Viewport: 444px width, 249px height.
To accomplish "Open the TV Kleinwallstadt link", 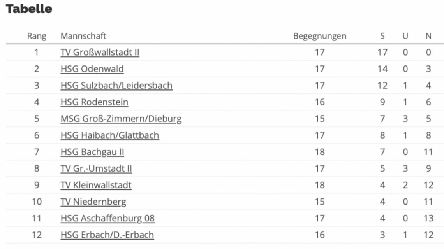I will pyautogui.click(x=96, y=185).
